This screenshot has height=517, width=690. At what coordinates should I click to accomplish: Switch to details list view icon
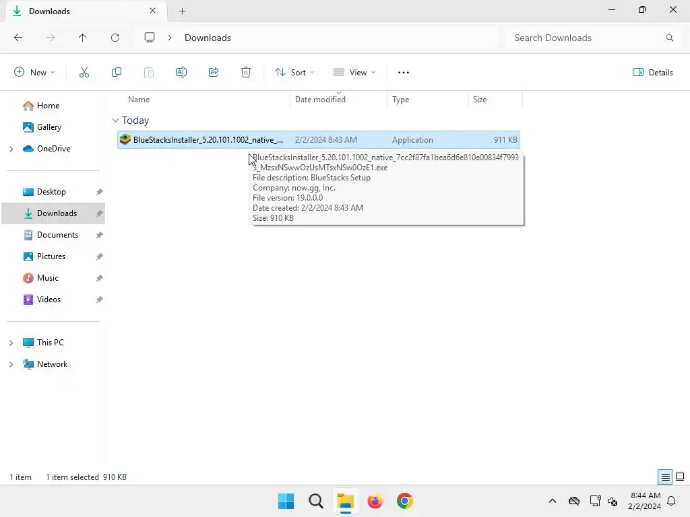pyautogui.click(x=665, y=477)
